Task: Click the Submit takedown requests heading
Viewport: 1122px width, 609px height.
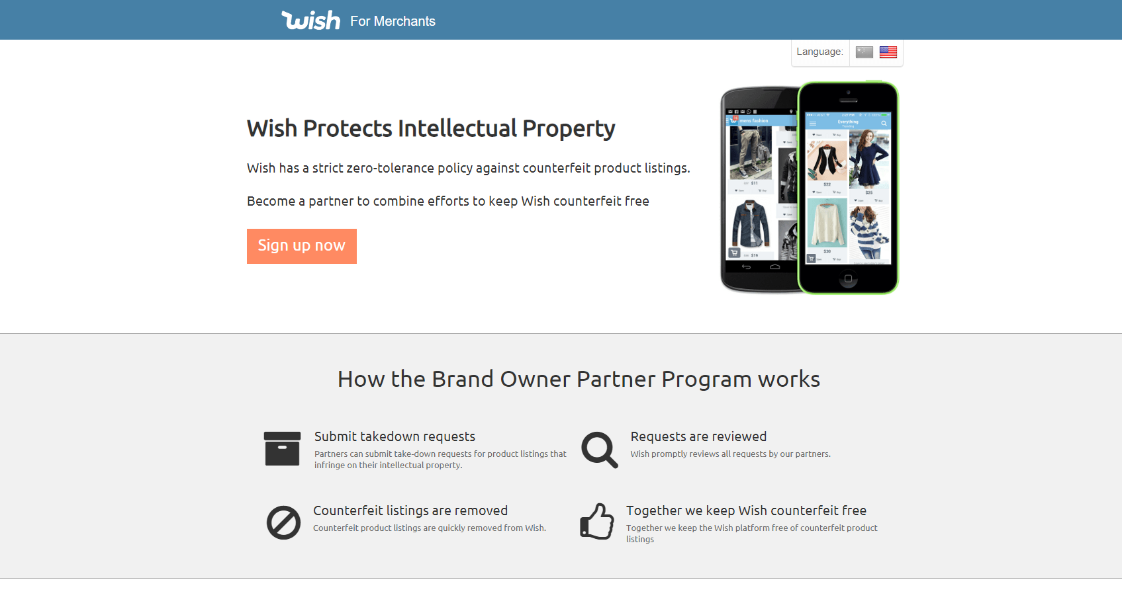Action: 395,436
